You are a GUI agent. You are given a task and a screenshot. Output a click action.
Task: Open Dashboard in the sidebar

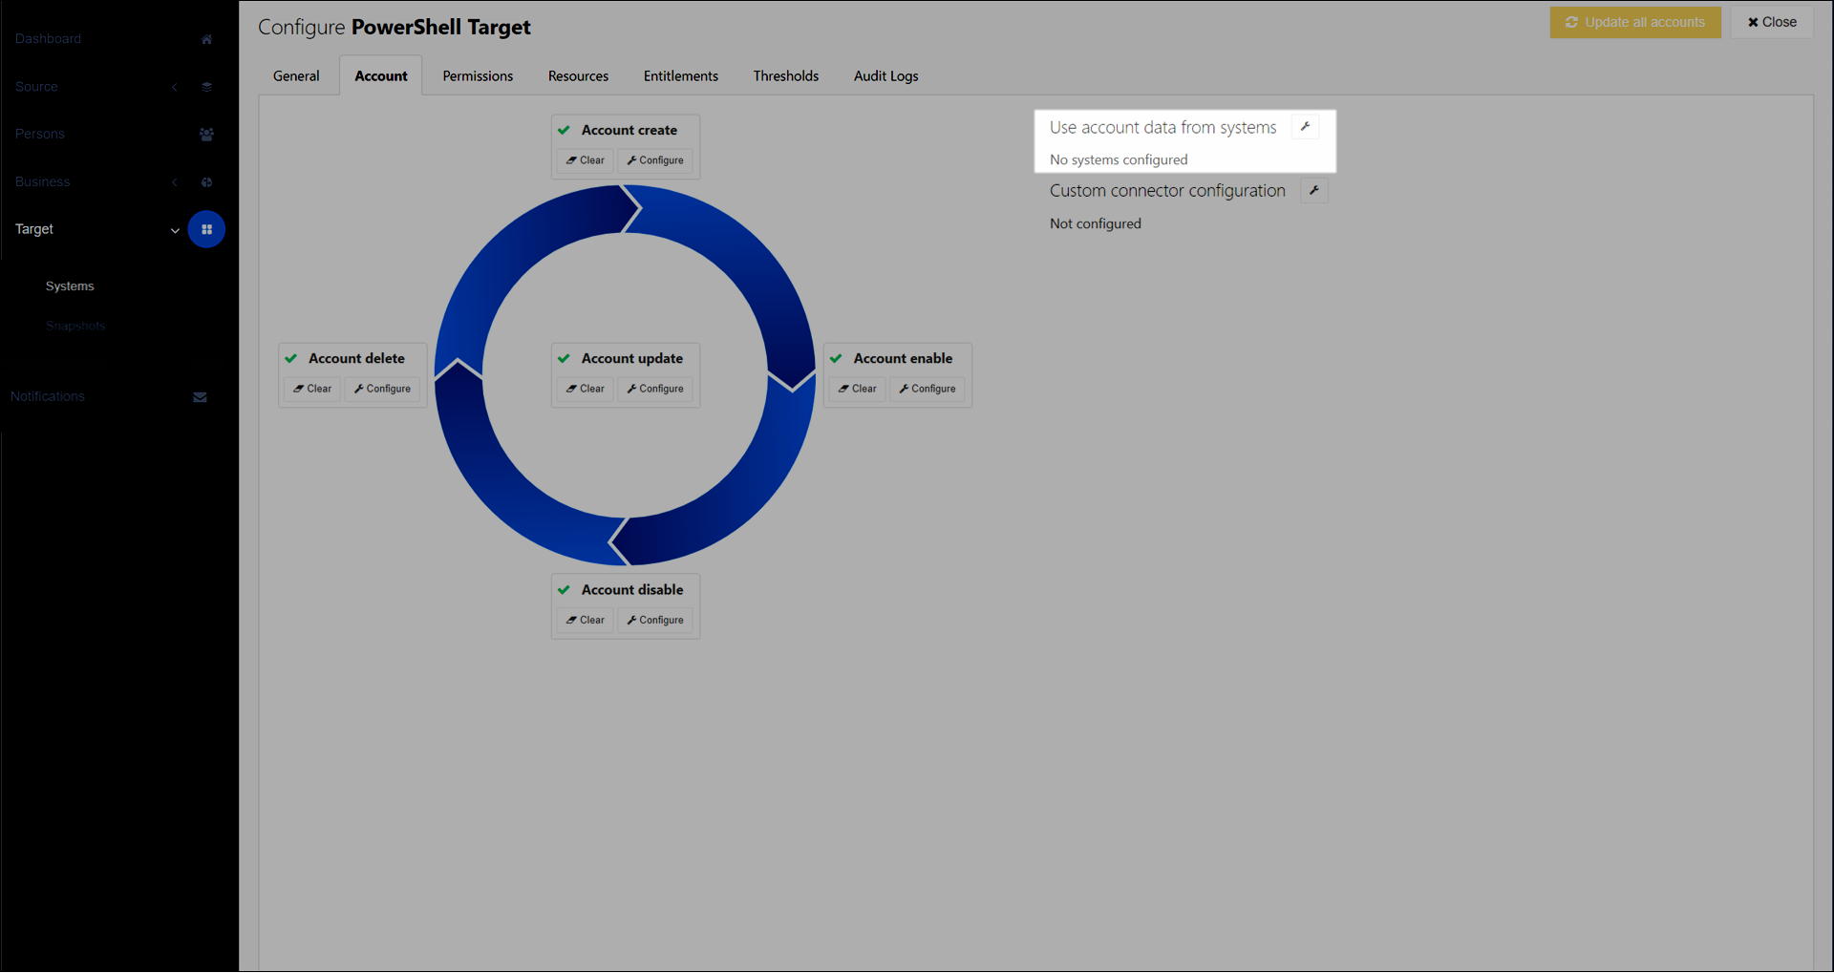[x=48, y=39]
